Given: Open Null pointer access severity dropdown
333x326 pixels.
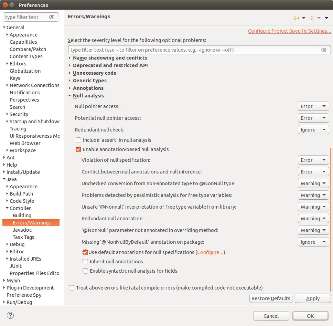Looking at the screenshot, I should pyautogui.click(x=313, y=106).
